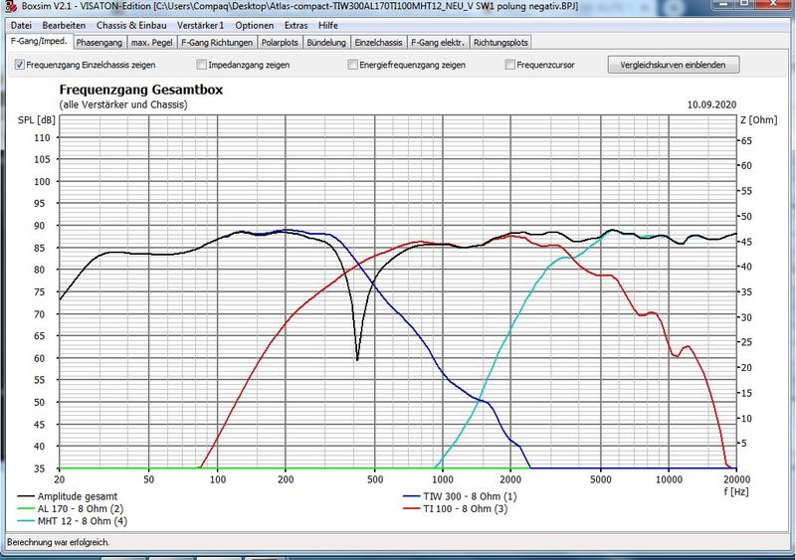Open the F-Gang Richtungen tab
The height and width of the screenshot is (560, 796).
click(x=216, y=43)
